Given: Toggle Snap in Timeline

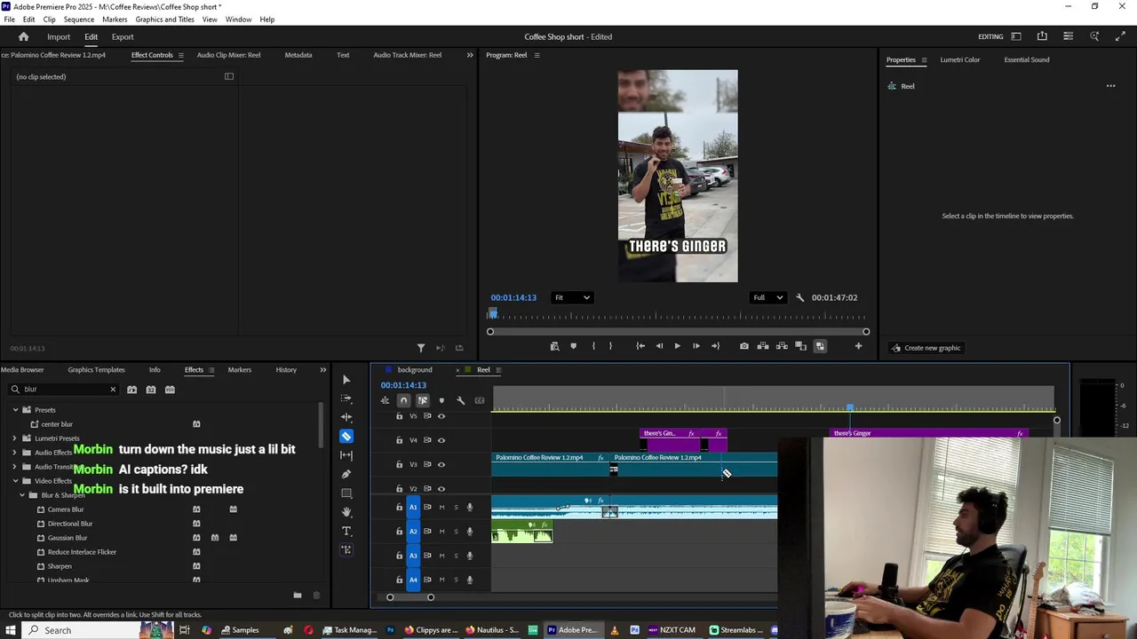Looking at the screenshot, I should click(403, 400).
